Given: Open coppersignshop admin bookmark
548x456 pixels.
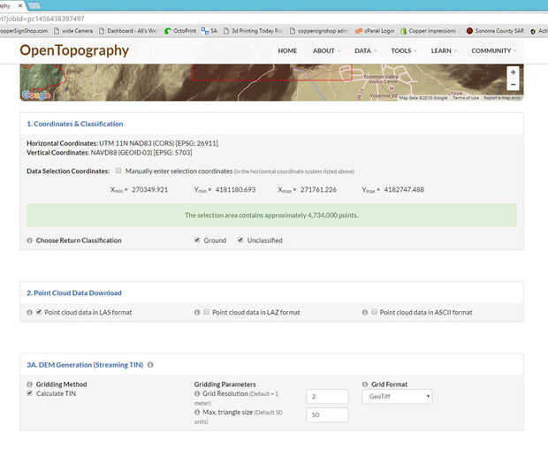Looking at the screenshot, I should pyautogui.click(x=318, y=31).
